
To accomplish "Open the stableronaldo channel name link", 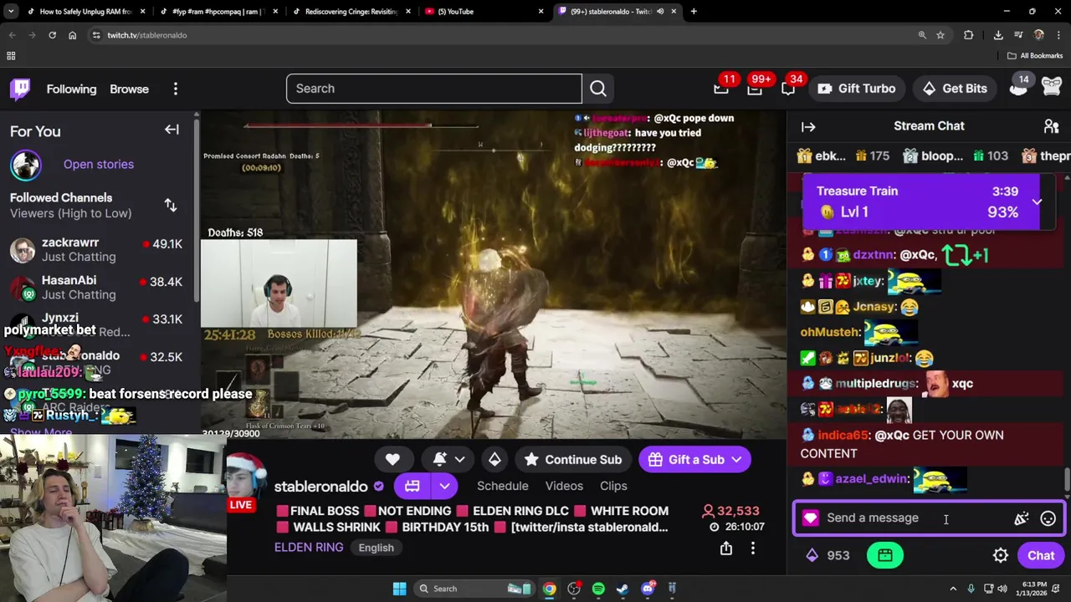I will coord(321,486).
